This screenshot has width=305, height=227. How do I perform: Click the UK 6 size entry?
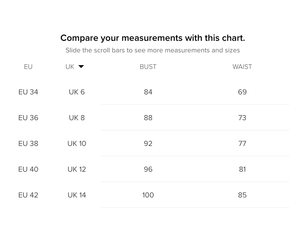[77, 92]
